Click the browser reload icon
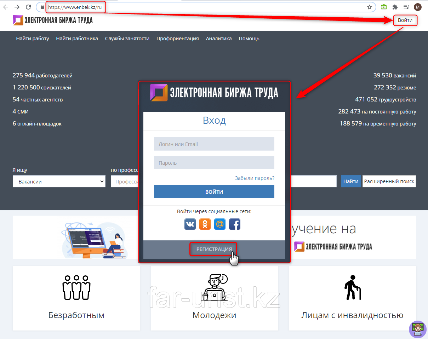Image resolution: width=428 pixels, height=339 pixels. pyautogui.click(x=28, y=7)
